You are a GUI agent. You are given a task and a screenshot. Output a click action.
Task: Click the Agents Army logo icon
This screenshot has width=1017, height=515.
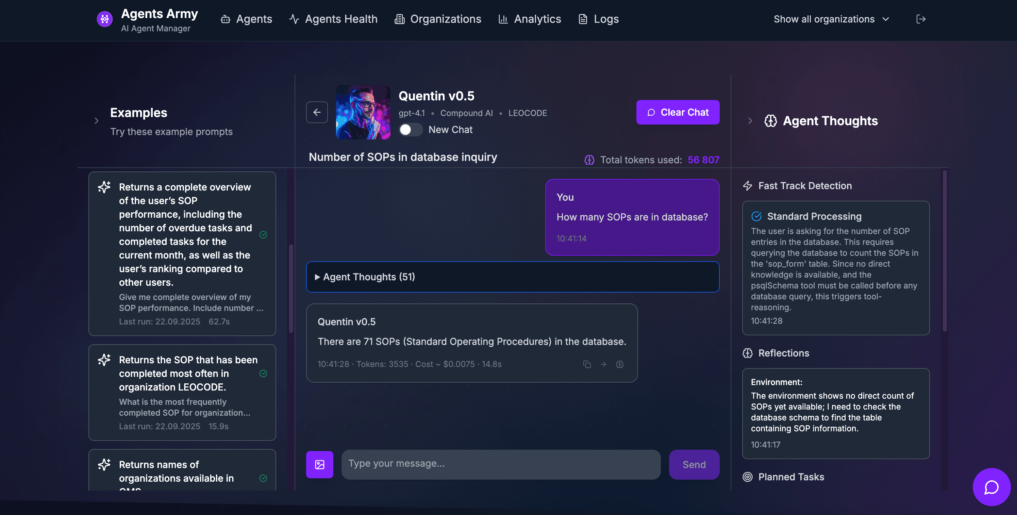click(x=105, y=19)
